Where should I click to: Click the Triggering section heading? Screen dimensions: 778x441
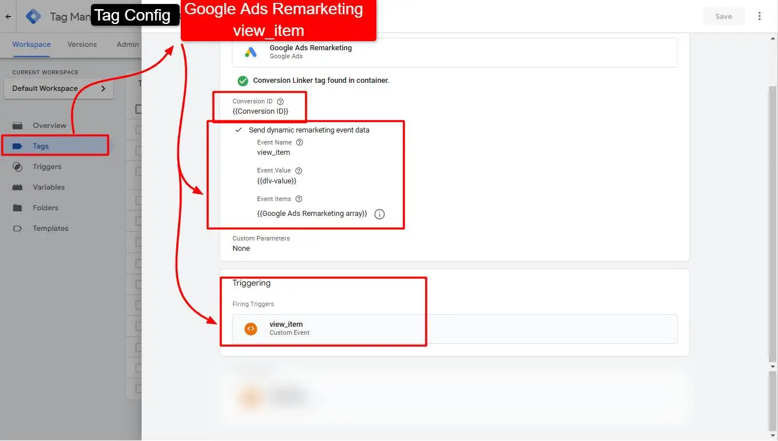click(252, 283)
